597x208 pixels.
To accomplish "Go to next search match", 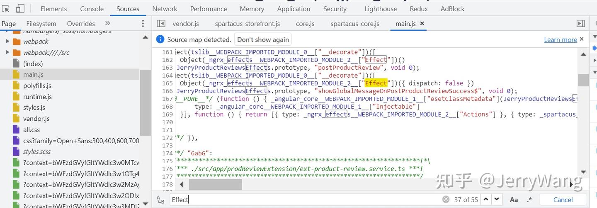I will 497,200.
